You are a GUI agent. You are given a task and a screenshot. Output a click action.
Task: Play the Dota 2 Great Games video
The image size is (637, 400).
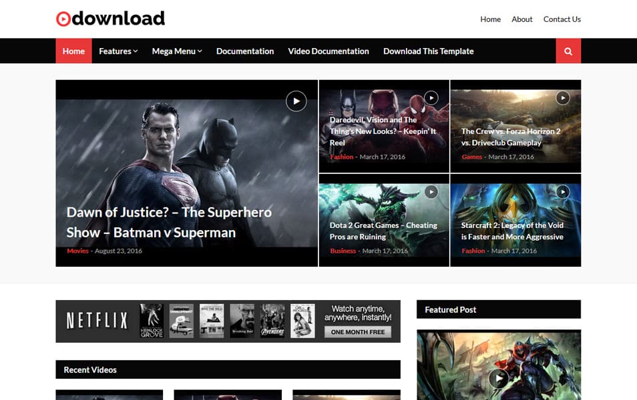click(x=431, y=191)
